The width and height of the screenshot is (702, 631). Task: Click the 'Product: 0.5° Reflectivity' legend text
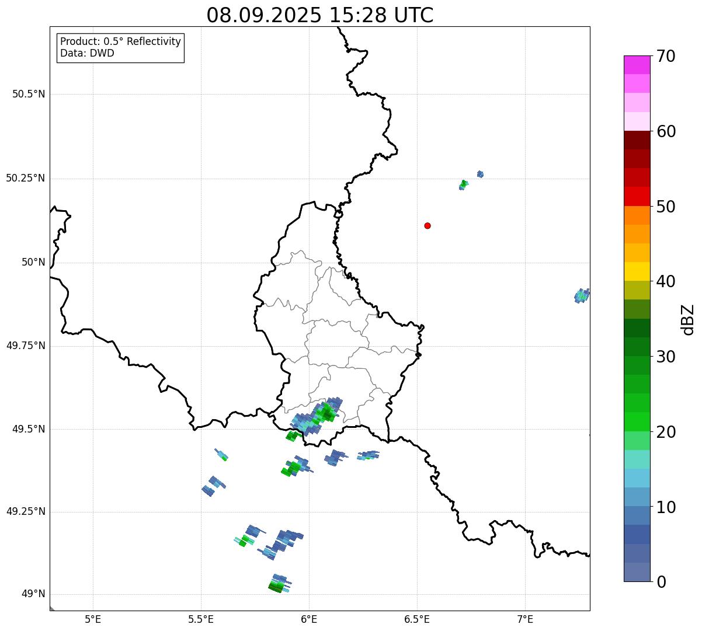[x=120, y=41]
